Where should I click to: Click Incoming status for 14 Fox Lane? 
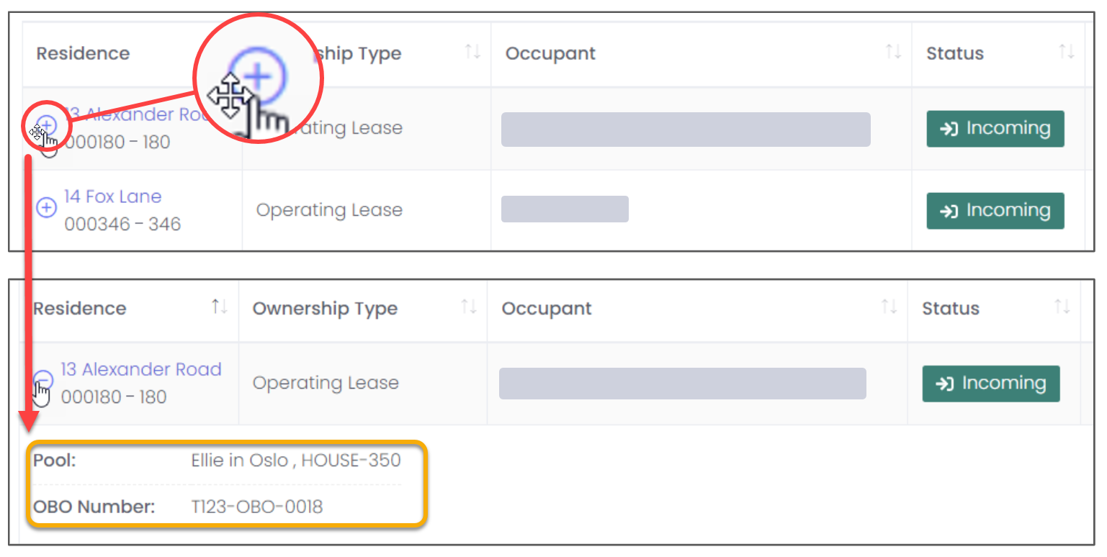click(x=995, y=211)
